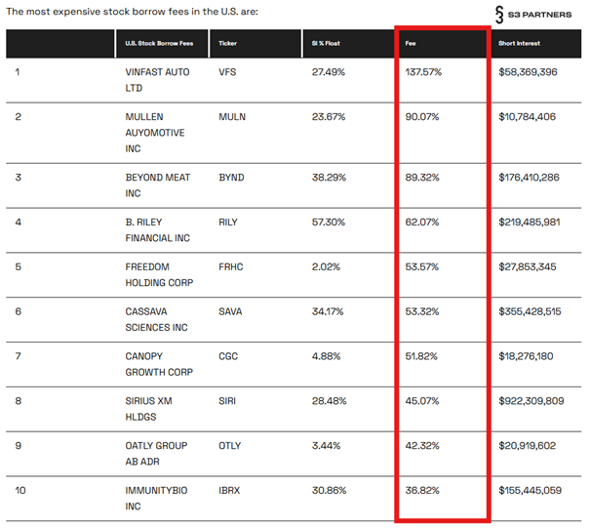Select the 57.30% SI float value
Screen dimensions: 590x528
(x=329, y=222)
